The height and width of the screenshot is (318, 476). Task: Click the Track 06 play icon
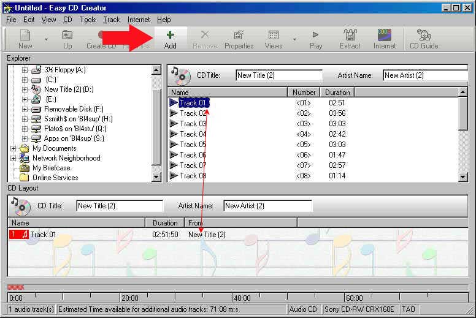coord(174,155)
